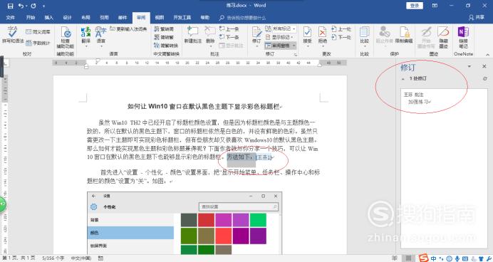
Task: Click the Delete comment (删除) icon
Action: tap(210, 35)
